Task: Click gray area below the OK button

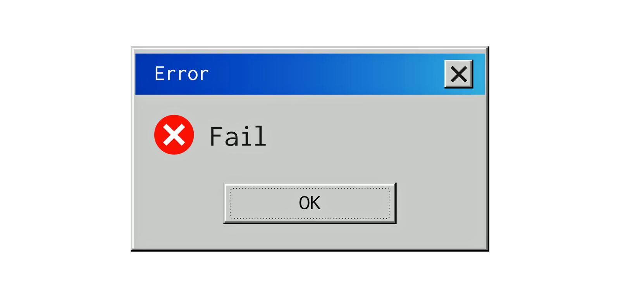Action: pos(310,236)
